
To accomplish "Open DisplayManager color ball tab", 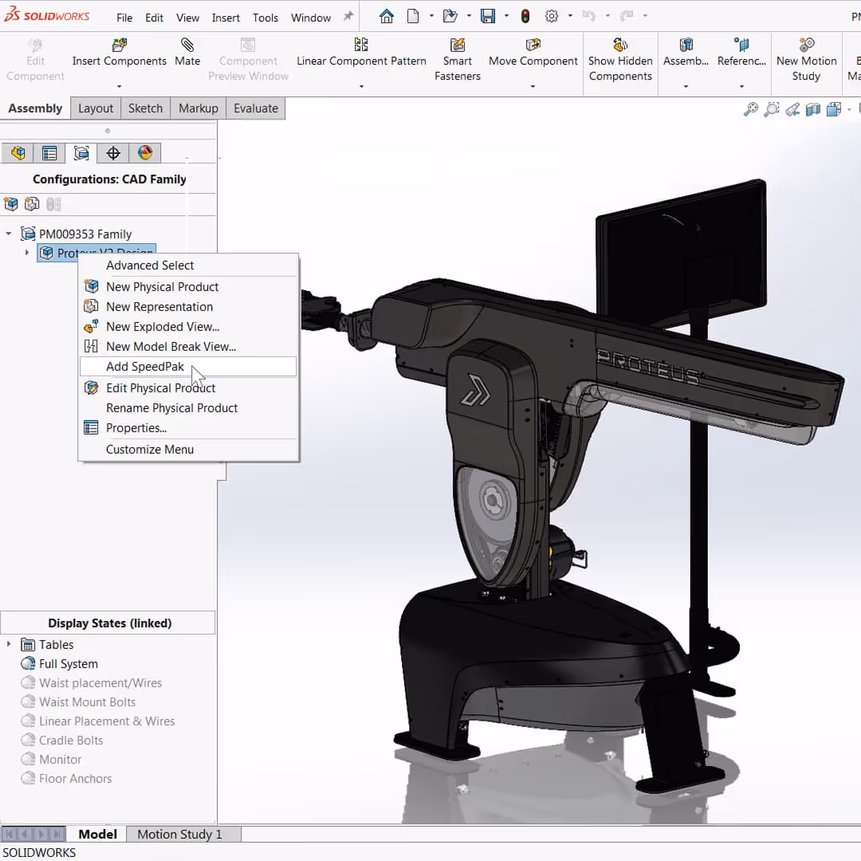I will point(145,153).
